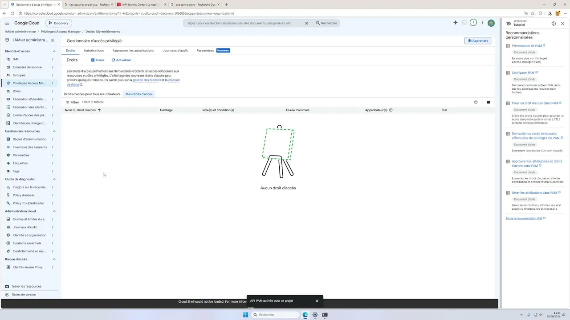Click the three-dot menu next to Rôles
The width and height of the screenshot is (570, 320).
coord(53,91)
